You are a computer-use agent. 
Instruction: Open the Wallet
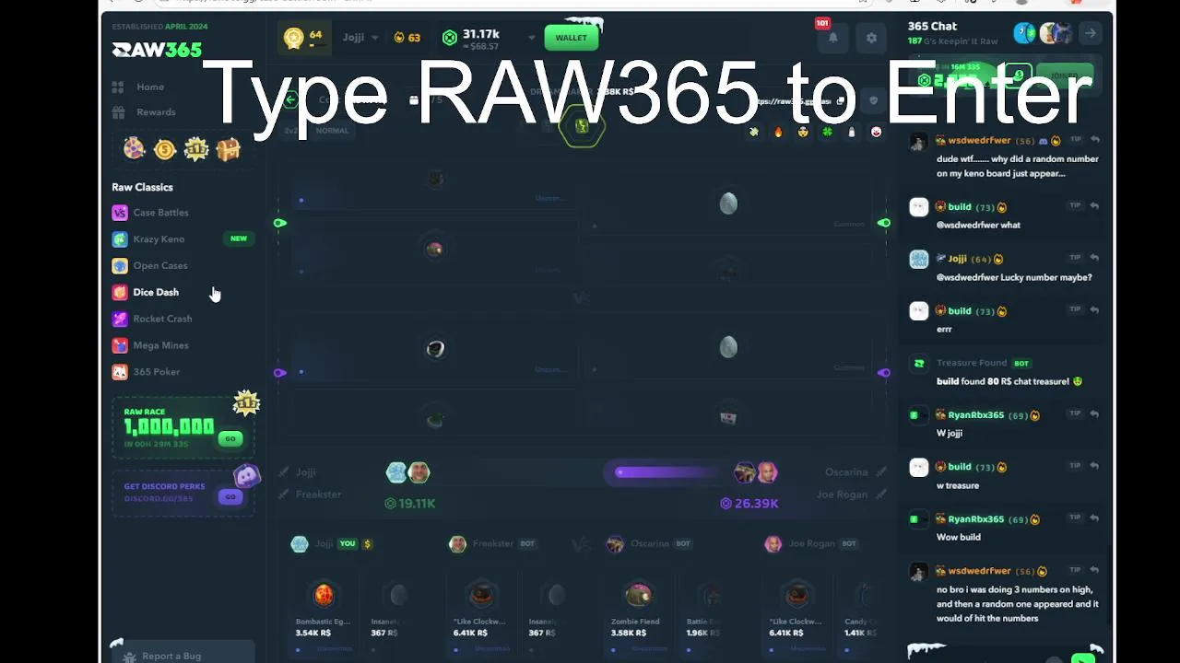pyautogui.click(x=572, y=38)
